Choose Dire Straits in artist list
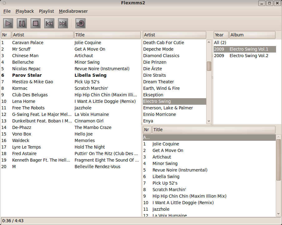The image size is (282, 225). click(174, 75)
